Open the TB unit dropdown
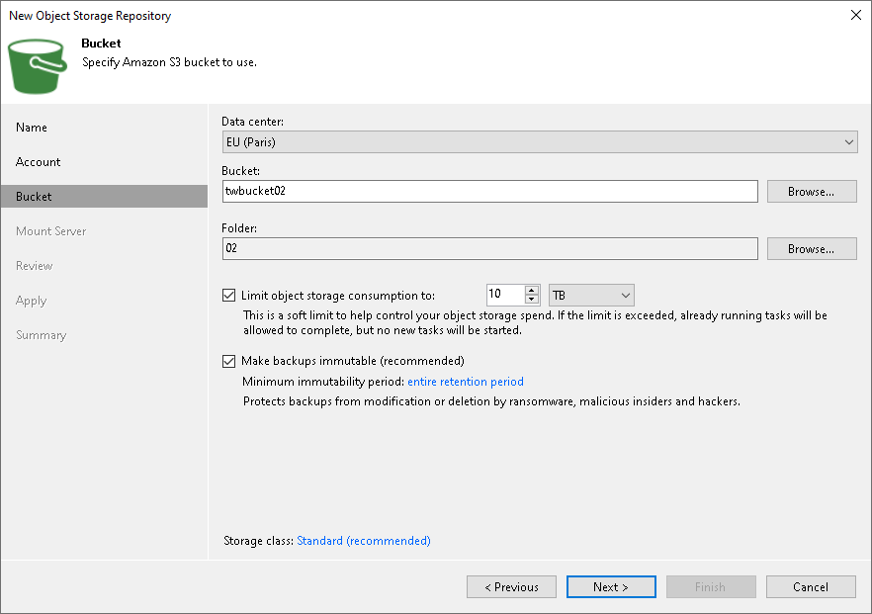Screen dimensions: 872x614 (591, 296)
